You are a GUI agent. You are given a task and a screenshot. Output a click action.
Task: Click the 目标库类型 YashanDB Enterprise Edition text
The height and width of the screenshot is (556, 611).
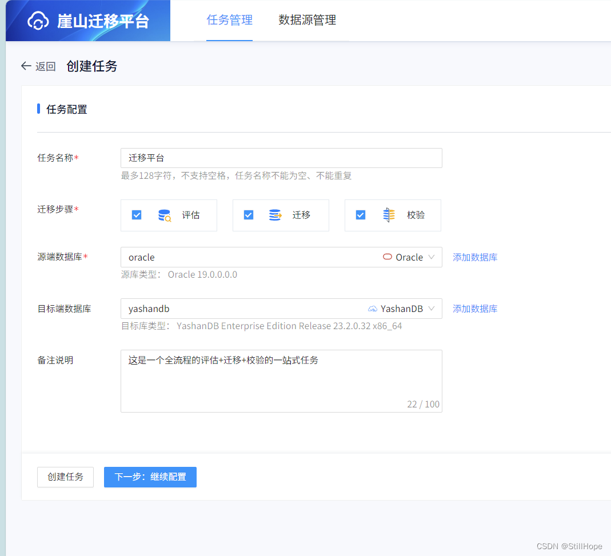click(x=261, y=326)
